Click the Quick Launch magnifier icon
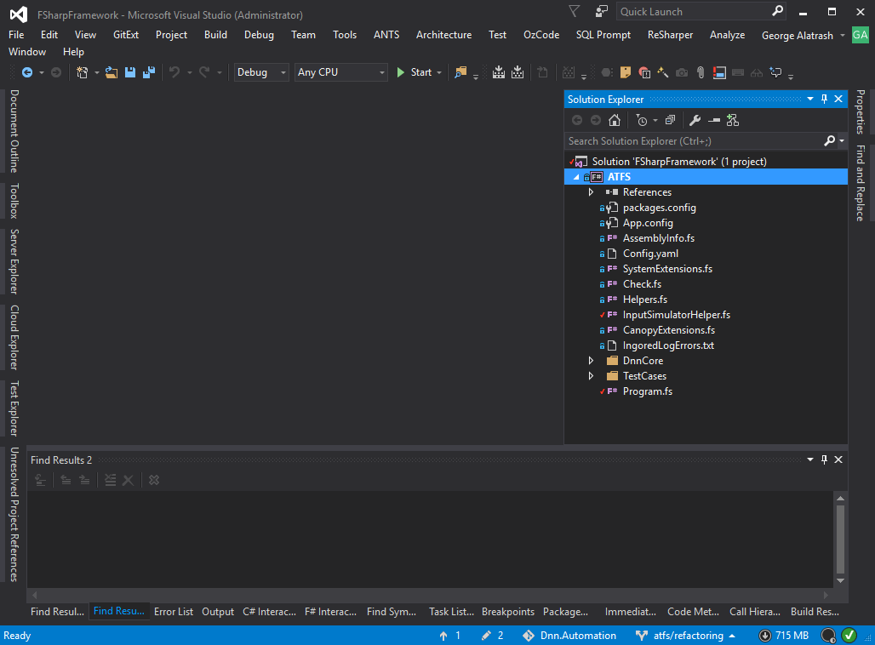 point(777,11)
